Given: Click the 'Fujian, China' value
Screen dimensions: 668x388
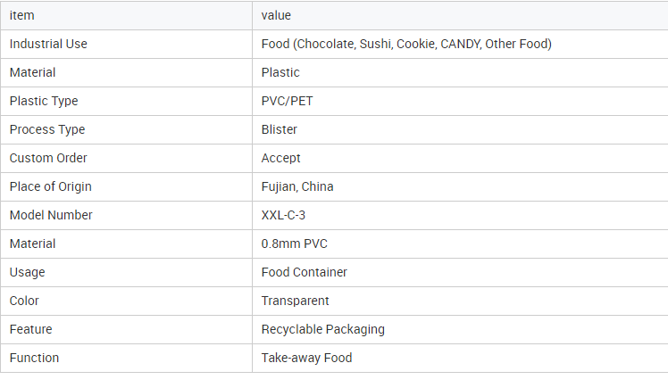Looking at the screenshot, I should coord(297,186).
